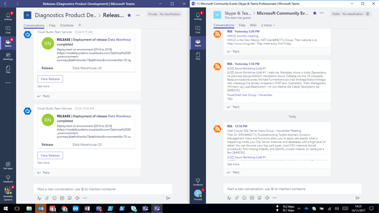Image resolution: width=379 pixels, height=213 pixels.
Task: Open Skype for Business from taskbar
Action: point(134,208)
